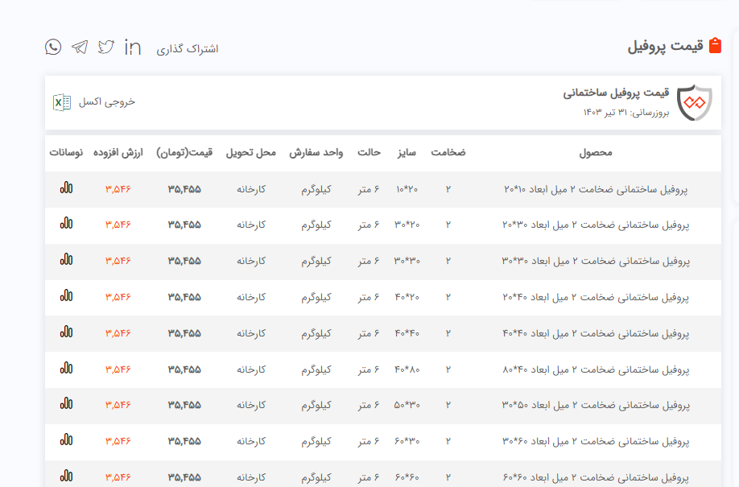Viewport: 739px width, 487px height.
Task: Click the ضخامت column header
Action: (x=448, y=152)
